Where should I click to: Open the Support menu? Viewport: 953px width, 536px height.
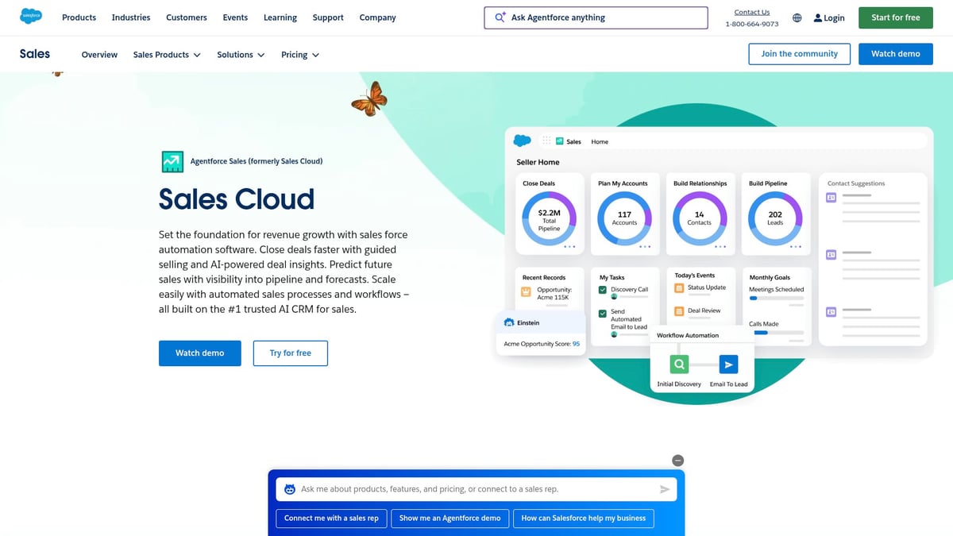pos(328,17)
